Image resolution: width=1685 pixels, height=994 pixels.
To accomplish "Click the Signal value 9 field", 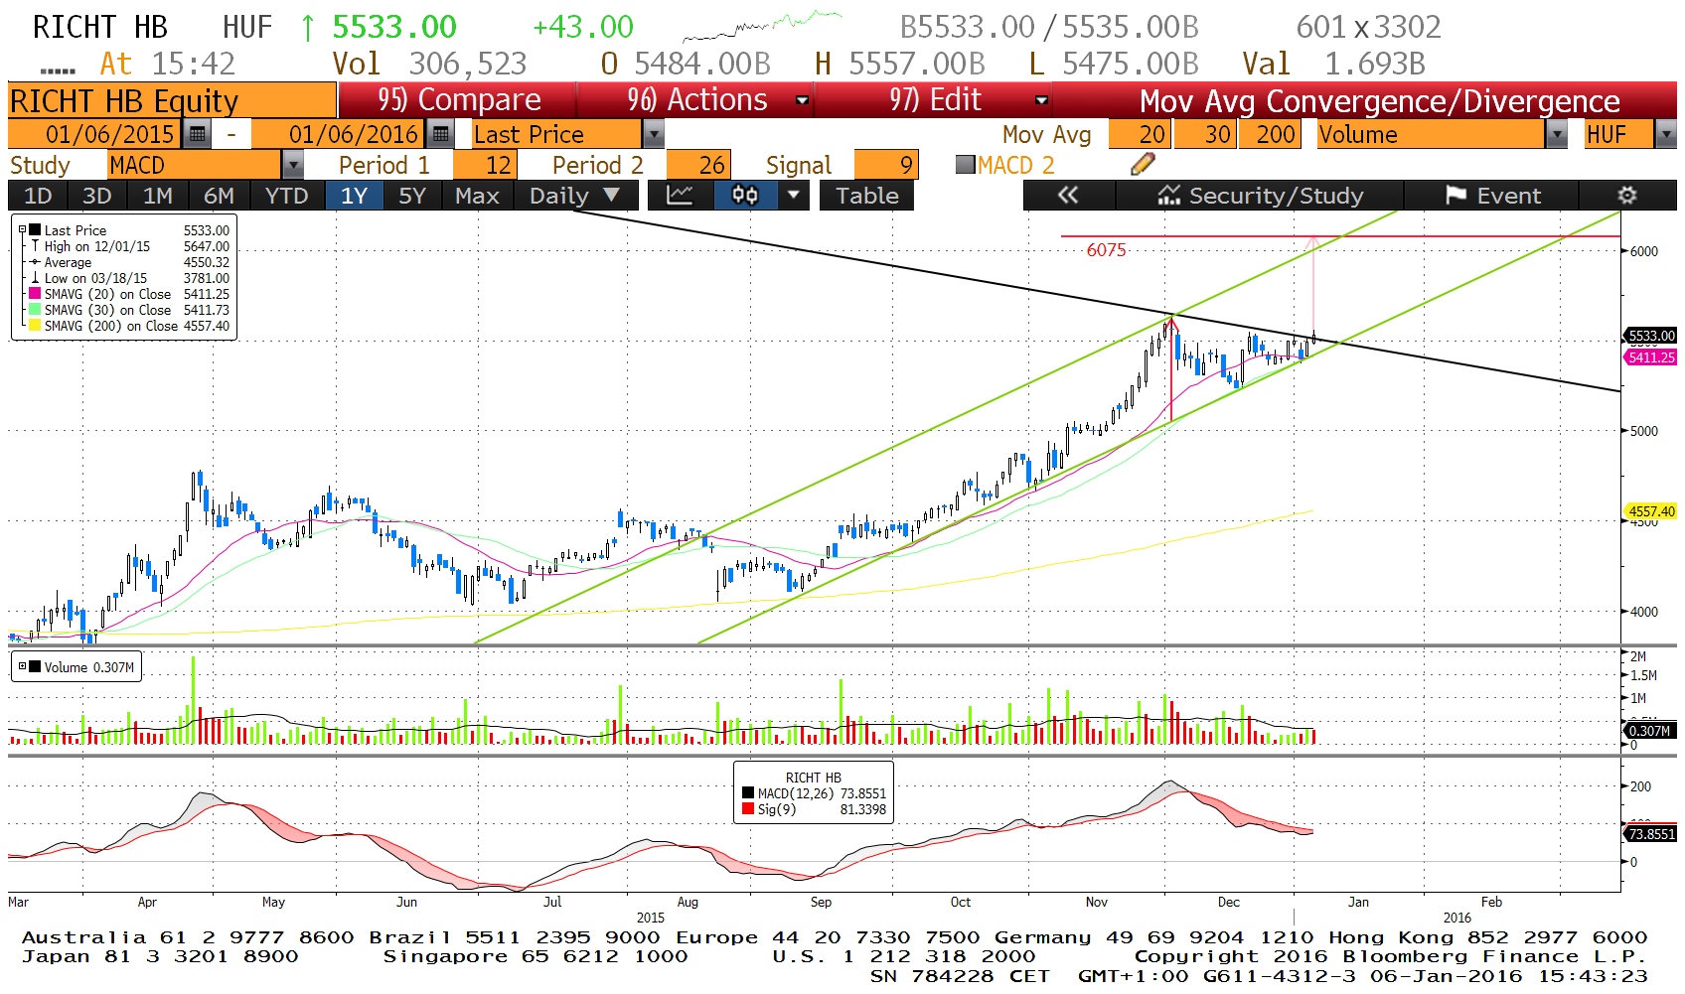I will pyautogui.click(x=886, y=165).
